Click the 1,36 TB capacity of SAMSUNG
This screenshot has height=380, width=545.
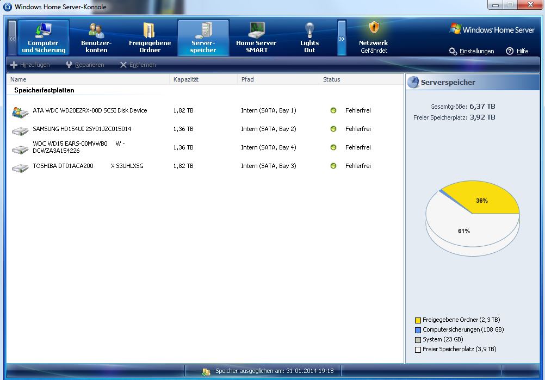183,129
